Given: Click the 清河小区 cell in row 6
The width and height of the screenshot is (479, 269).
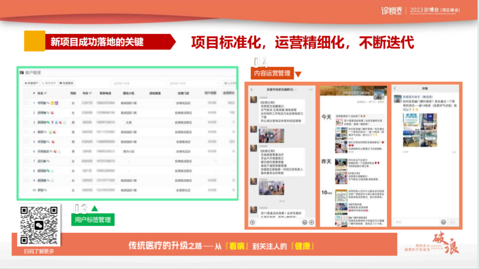Looking at the screenshot, I should [129, 152].
